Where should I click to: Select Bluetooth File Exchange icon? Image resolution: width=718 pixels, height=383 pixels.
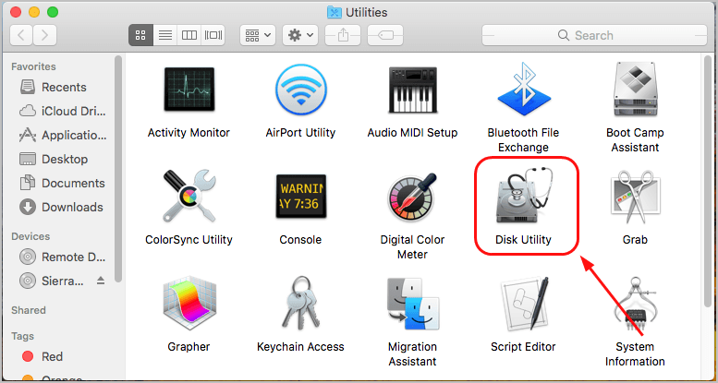(524, 90)
